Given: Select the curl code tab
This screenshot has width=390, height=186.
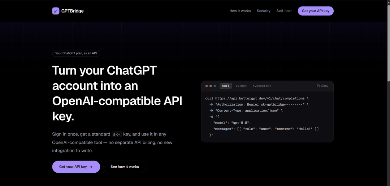Looking at the screenshot, I should click(x=226, y=86).
